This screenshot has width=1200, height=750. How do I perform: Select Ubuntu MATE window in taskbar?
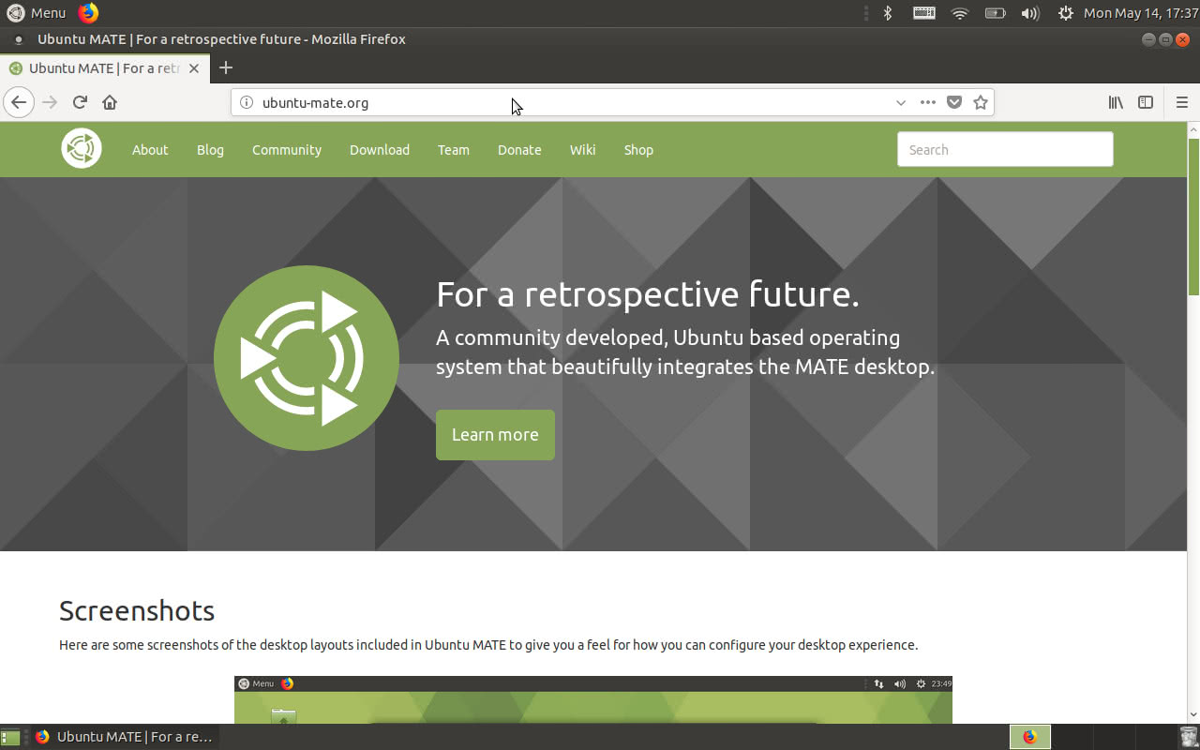(x=126, y=737)
